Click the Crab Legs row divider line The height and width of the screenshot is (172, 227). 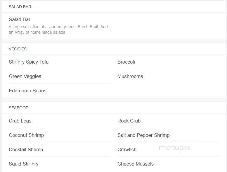(60, 128)
